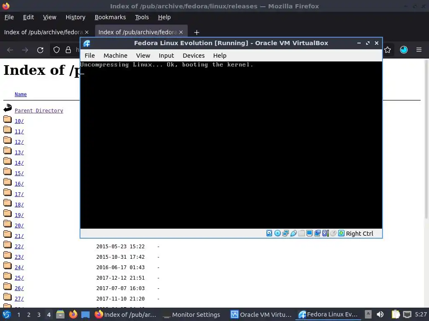Open the Parent Directory link
429x321 pixels.
tap(39, 110)
